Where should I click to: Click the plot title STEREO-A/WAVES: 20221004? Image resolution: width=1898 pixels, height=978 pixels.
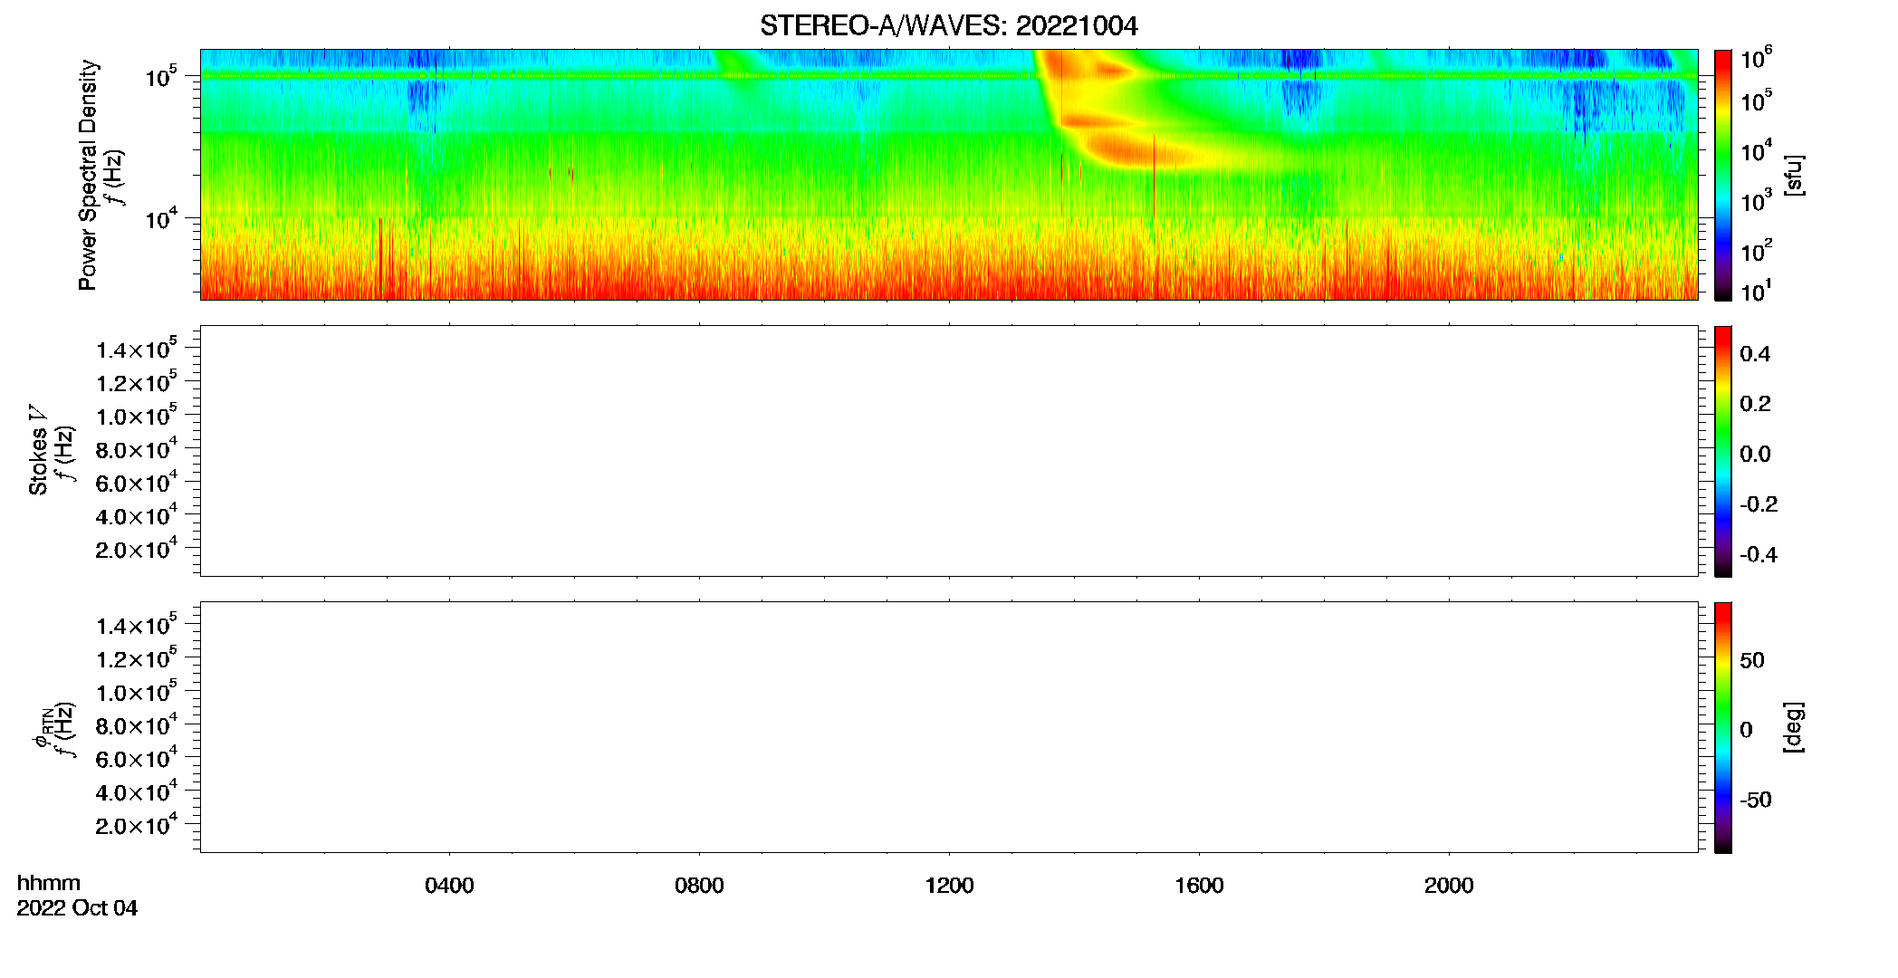[x=948, y=26]
